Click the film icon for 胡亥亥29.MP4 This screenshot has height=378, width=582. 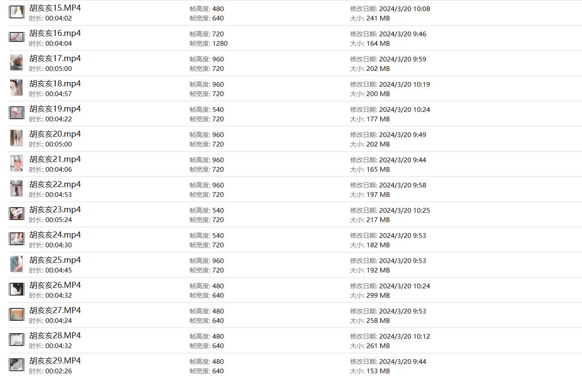coord(17,365)
